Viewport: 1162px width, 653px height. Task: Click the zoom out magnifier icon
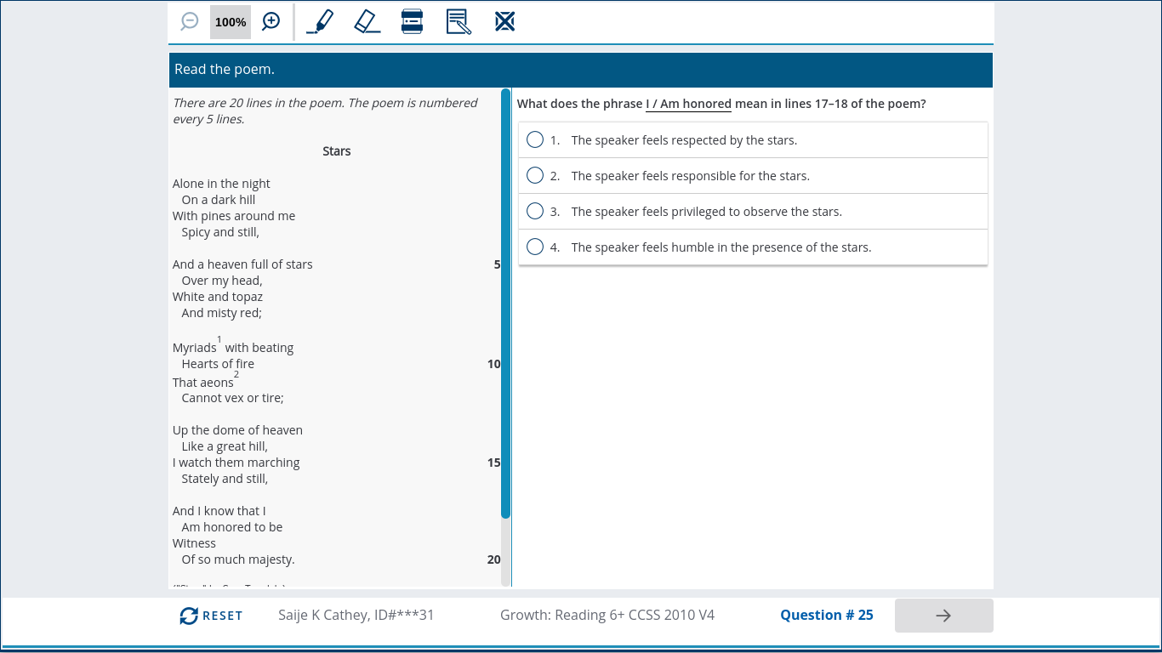tap(190, 22)
